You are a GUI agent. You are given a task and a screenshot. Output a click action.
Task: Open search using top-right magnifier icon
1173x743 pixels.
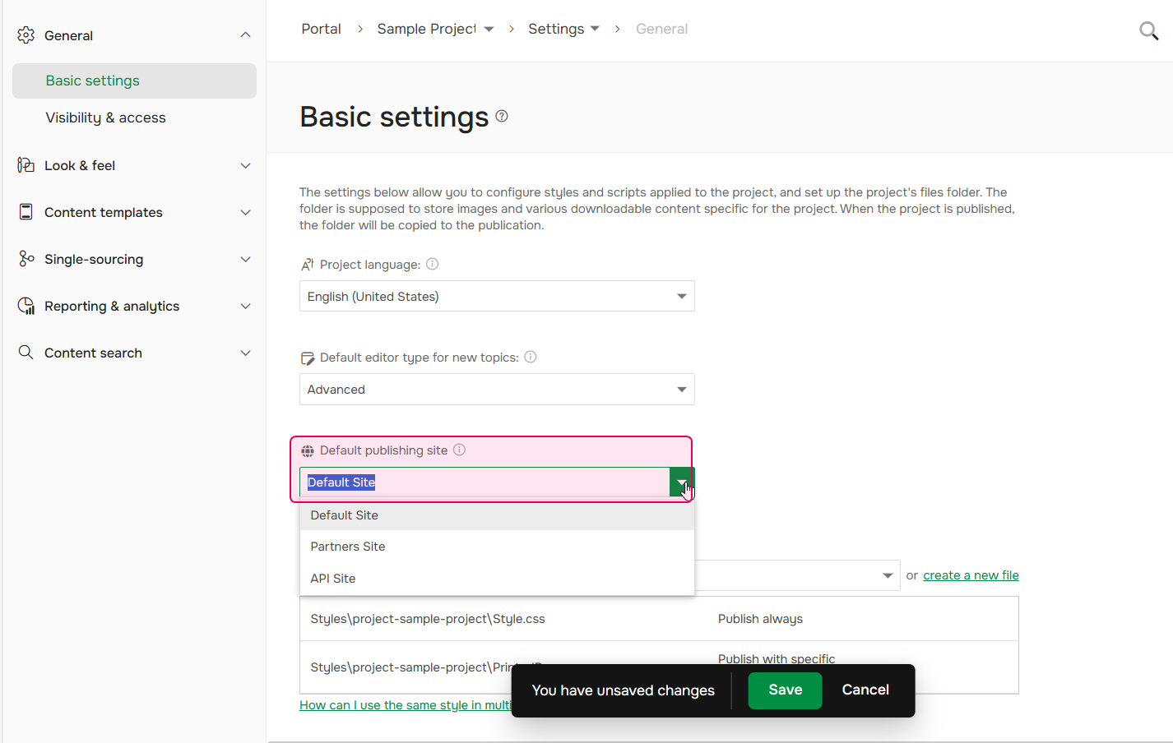[x=1148, y=31]
